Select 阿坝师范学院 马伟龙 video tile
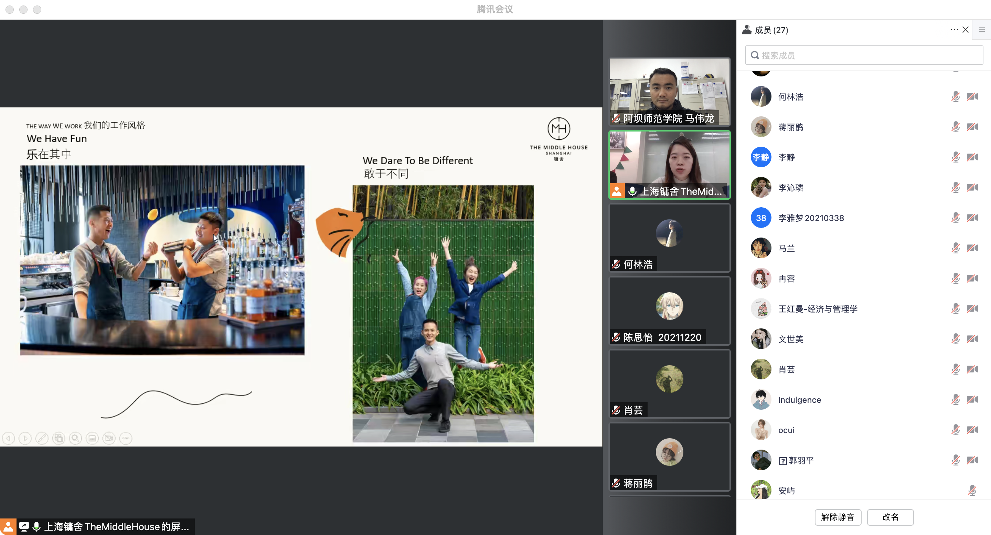 tap(669, 92)
